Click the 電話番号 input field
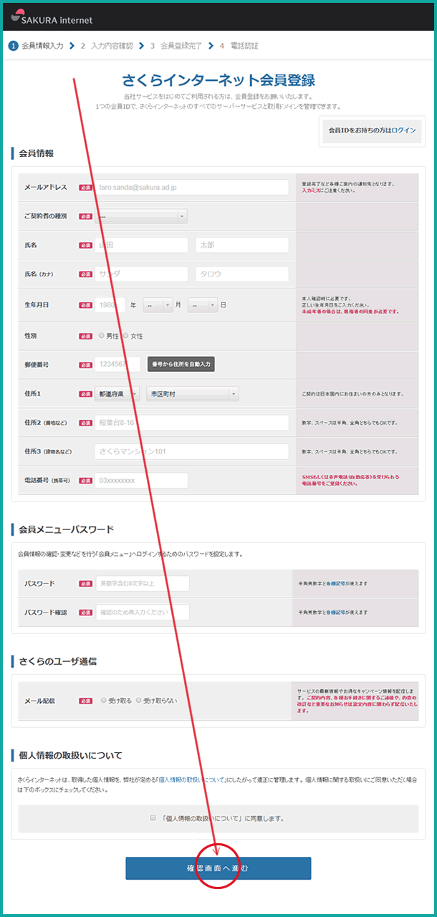The image size is (437, 917). tap(141, 480)
